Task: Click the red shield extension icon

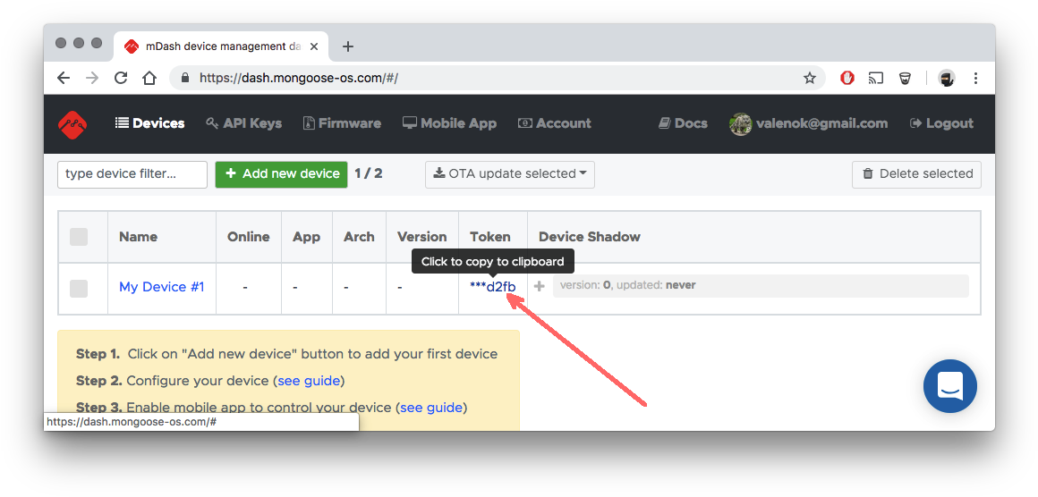Action: click(x=847, y=78)
